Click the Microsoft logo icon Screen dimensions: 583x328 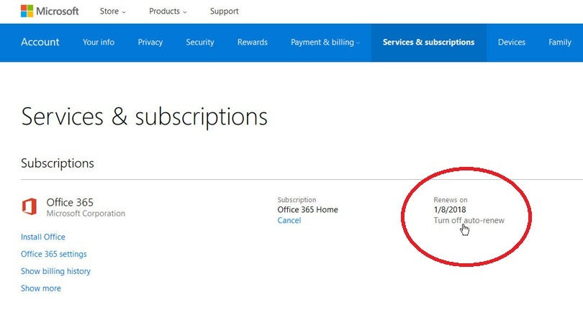[27, 12]
